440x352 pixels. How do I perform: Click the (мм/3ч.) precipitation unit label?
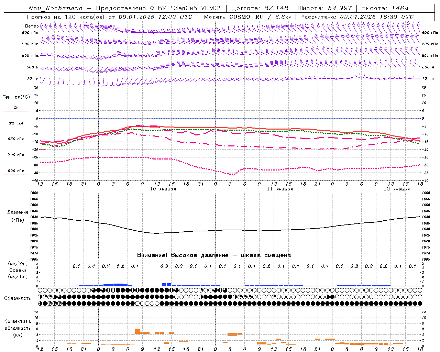coord(18,264)
